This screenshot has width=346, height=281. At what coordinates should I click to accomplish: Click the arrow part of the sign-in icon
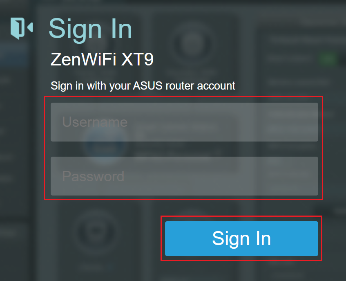[30, 27]
